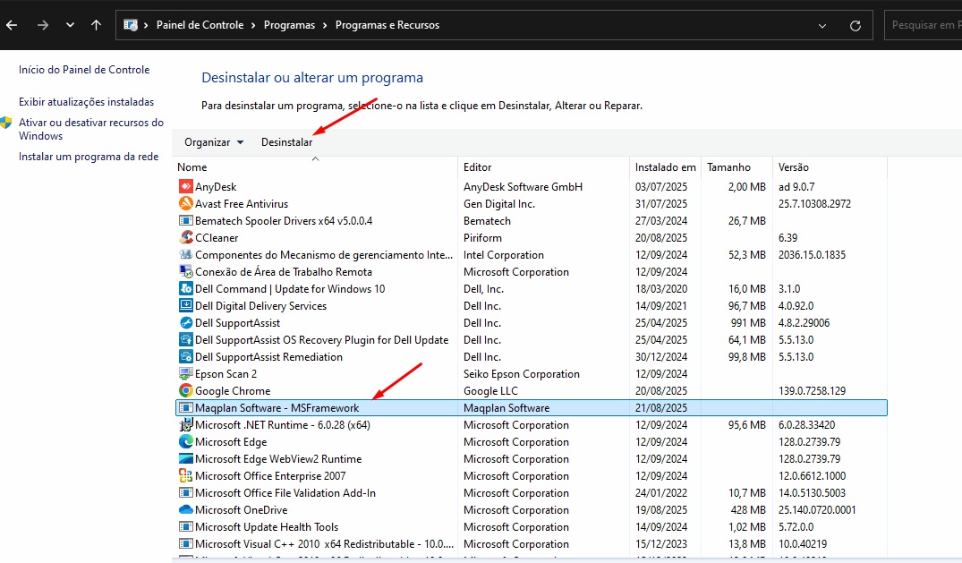
Task: Navigate to Painel de Controle breadcrumb
Action: 200,25
